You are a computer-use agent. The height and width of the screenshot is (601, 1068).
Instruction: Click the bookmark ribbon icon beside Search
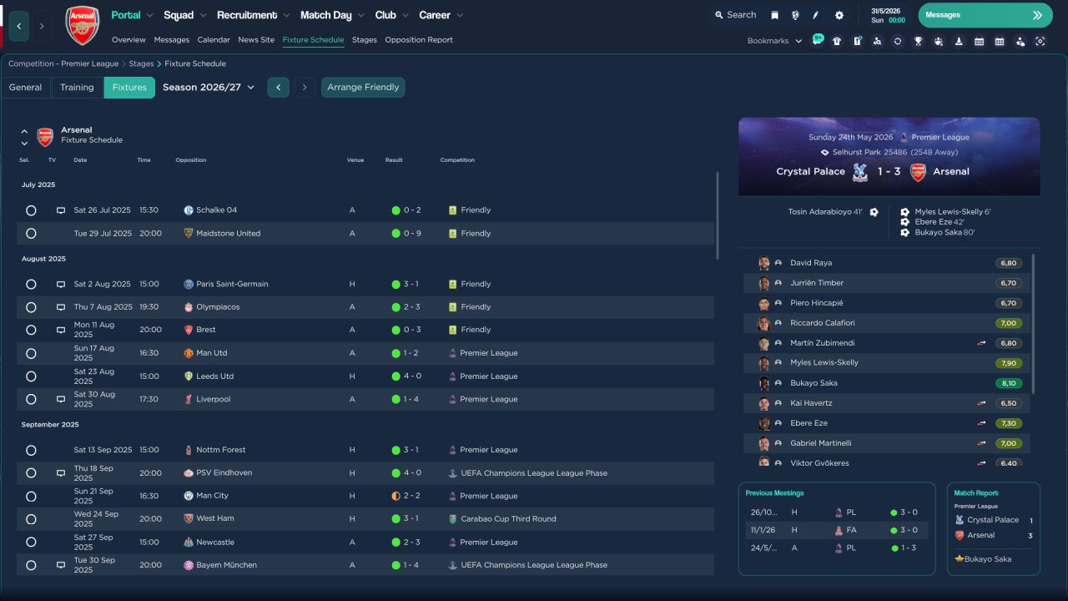(x=774, y=15)
